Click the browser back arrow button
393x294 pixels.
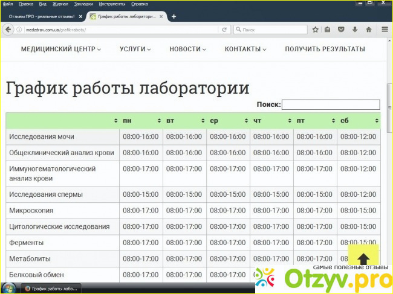coord(8,29)
